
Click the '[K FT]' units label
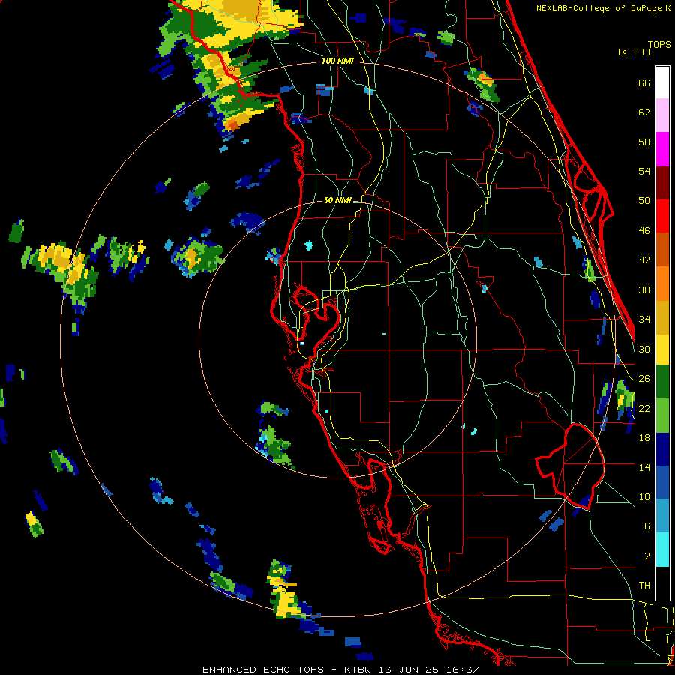coord(634,52)
